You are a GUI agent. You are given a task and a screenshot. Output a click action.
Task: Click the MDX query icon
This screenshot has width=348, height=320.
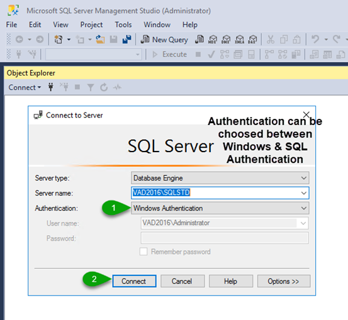click(213, 40)
